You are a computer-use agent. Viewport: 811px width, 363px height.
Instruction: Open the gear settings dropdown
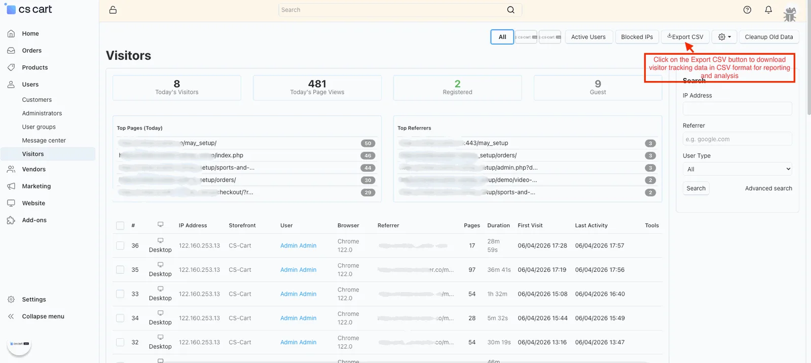(x=725, y=37)
